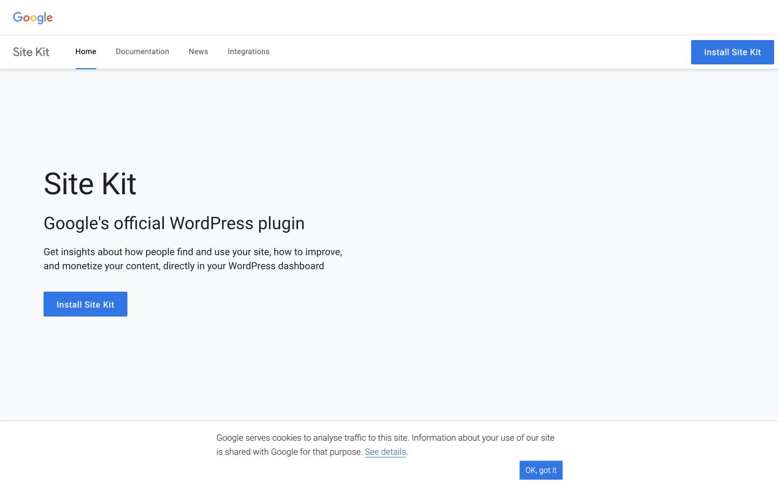Image resolution: width=779 pixels, height=487 pixels.
Task: Switch to the Integrations tab
Action: click(248, 51)
